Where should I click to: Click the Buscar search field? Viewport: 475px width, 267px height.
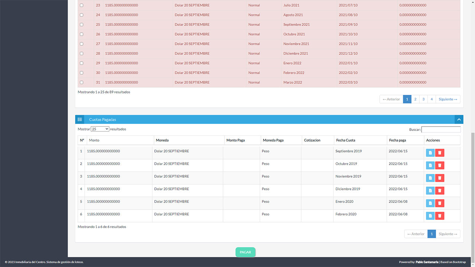click(441, 129)
